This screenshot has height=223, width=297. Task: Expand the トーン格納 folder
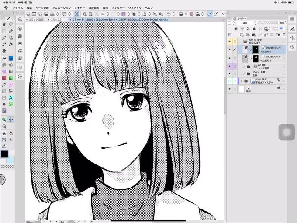pyautogui.click(x=244, y=66)
